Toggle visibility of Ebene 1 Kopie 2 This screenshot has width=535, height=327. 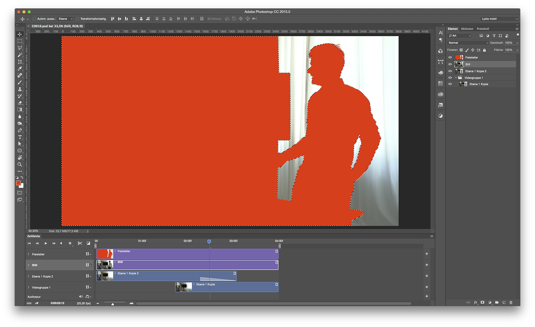pyautogui.click(x=450, y=71)
